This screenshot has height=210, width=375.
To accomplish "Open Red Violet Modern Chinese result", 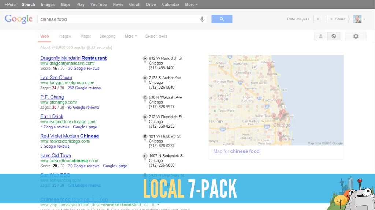I will click(69, 136).
